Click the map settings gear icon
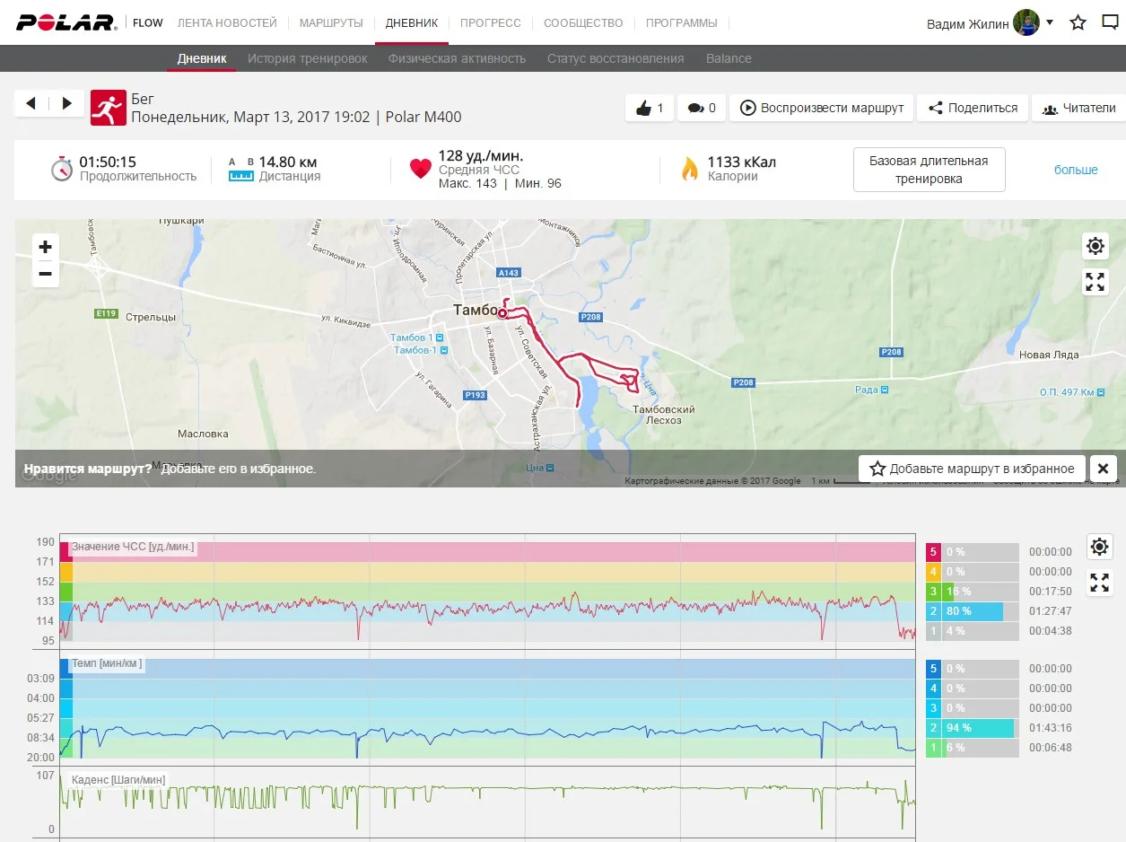This screenshot has height=842, width=1126. pos(1095,246)
